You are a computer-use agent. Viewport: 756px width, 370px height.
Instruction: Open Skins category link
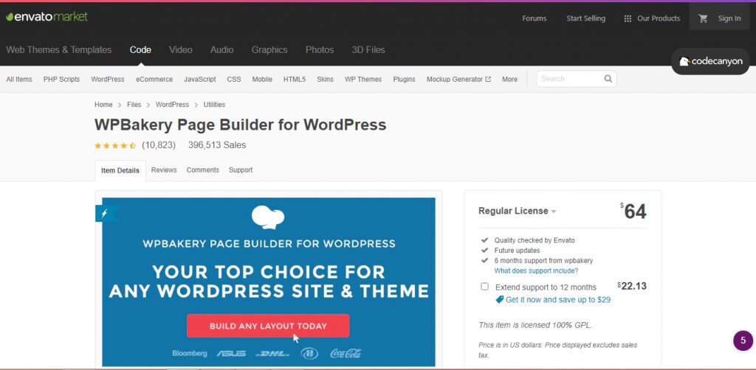pos(325,80)
